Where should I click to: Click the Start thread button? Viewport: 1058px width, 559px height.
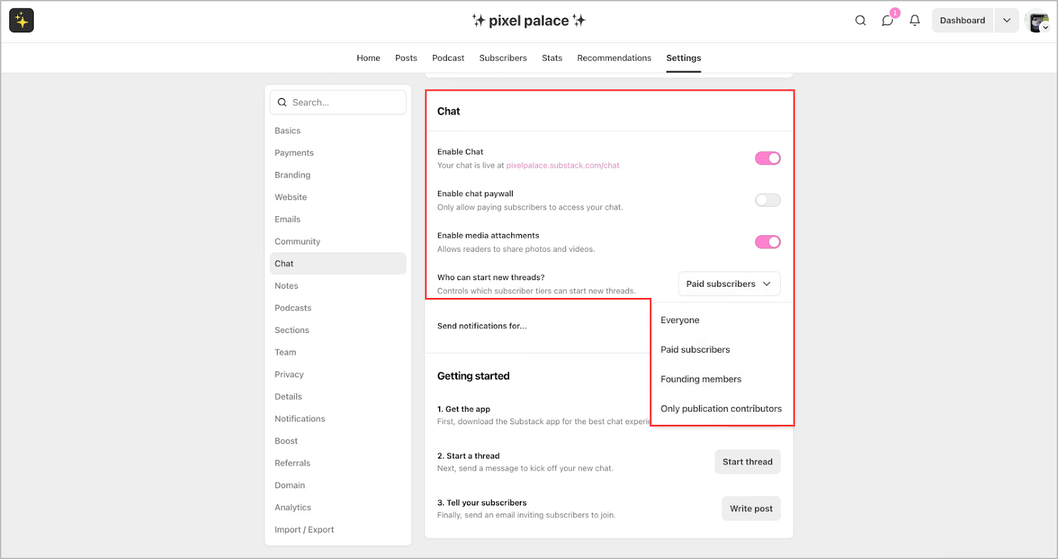(747, 461)
